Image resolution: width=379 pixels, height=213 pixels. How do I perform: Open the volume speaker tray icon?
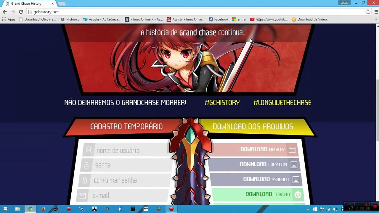click(335, 209)
